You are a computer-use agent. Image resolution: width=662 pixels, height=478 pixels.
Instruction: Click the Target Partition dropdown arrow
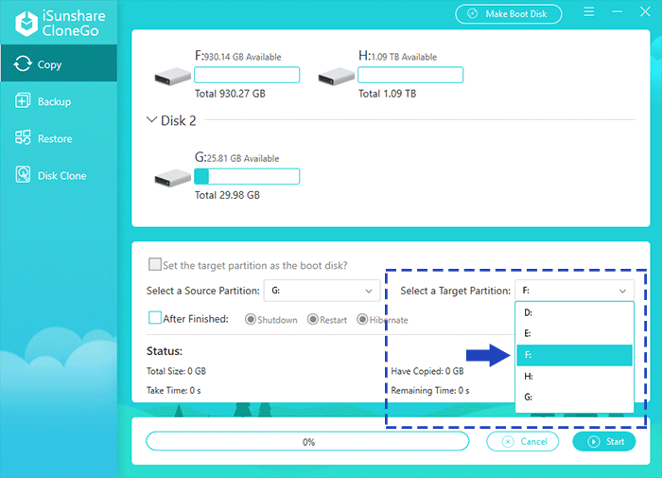tap(622, 291)
